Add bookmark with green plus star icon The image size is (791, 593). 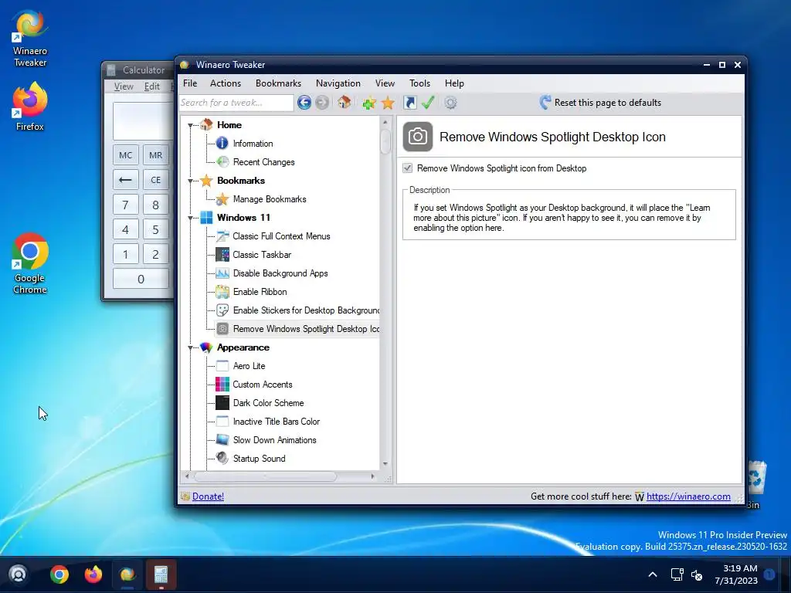369,103
